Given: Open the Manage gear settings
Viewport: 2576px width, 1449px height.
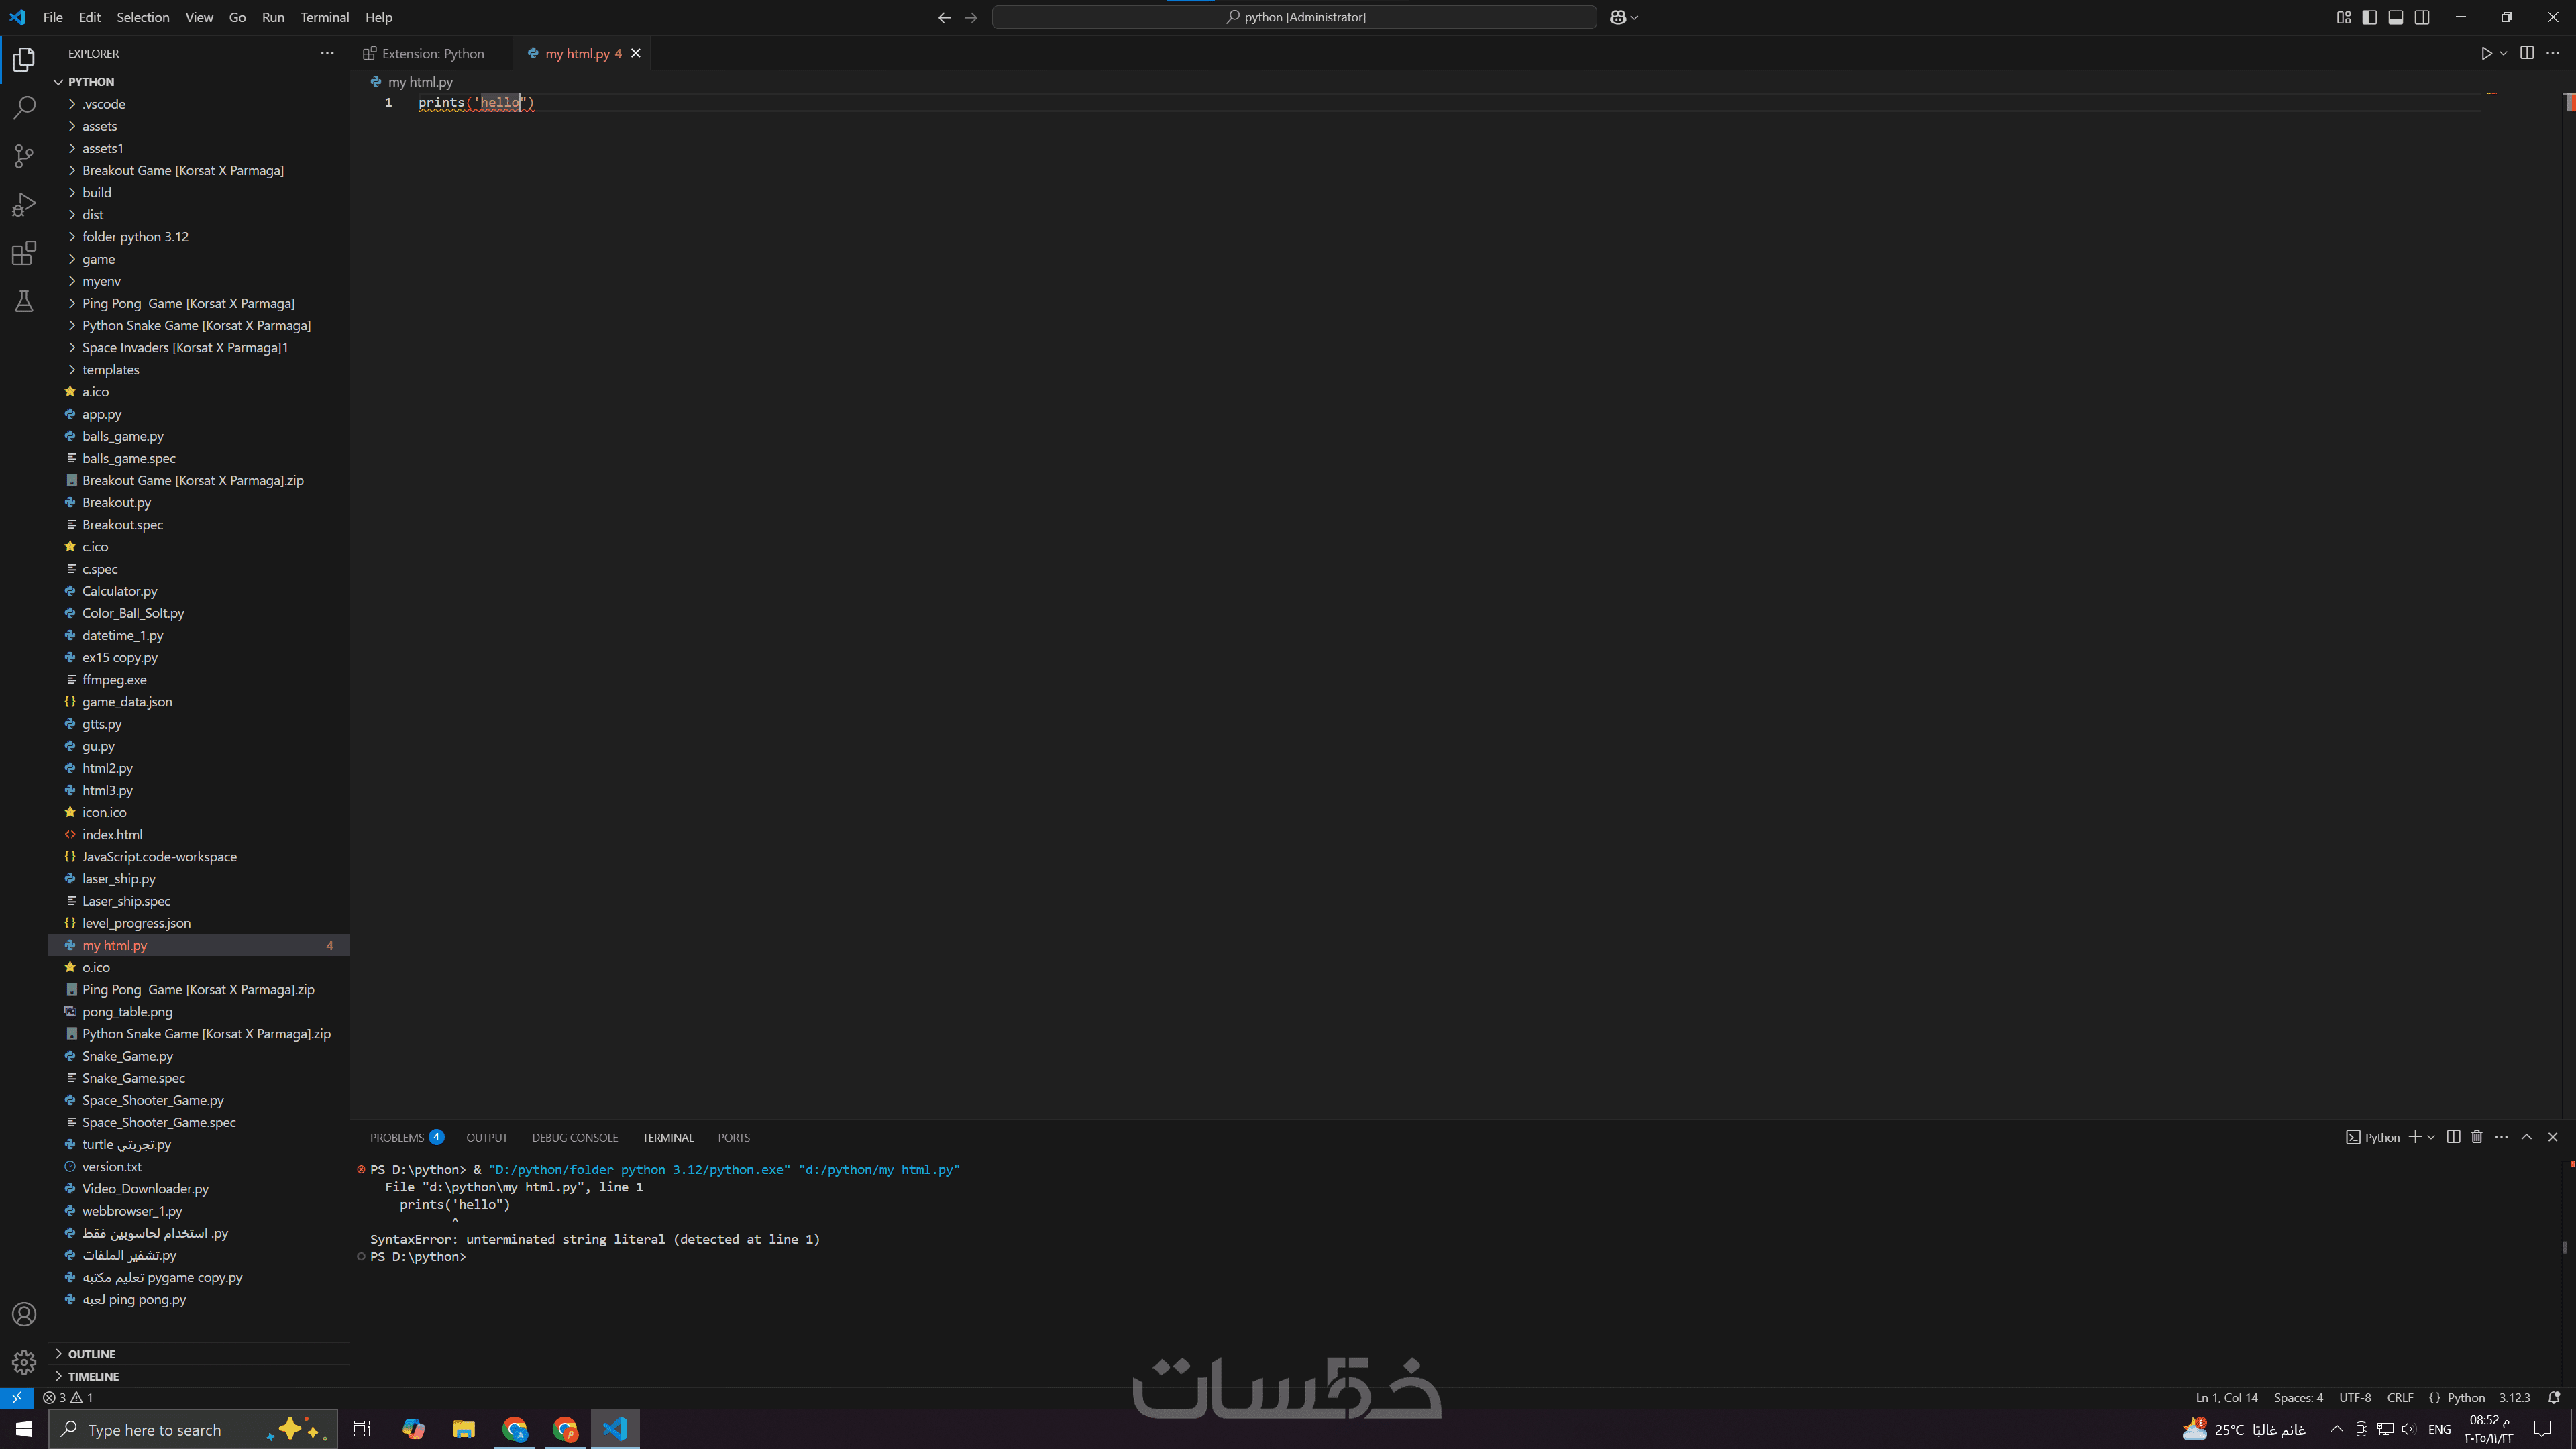Looking at the screenshot, I should point(24,1362).
